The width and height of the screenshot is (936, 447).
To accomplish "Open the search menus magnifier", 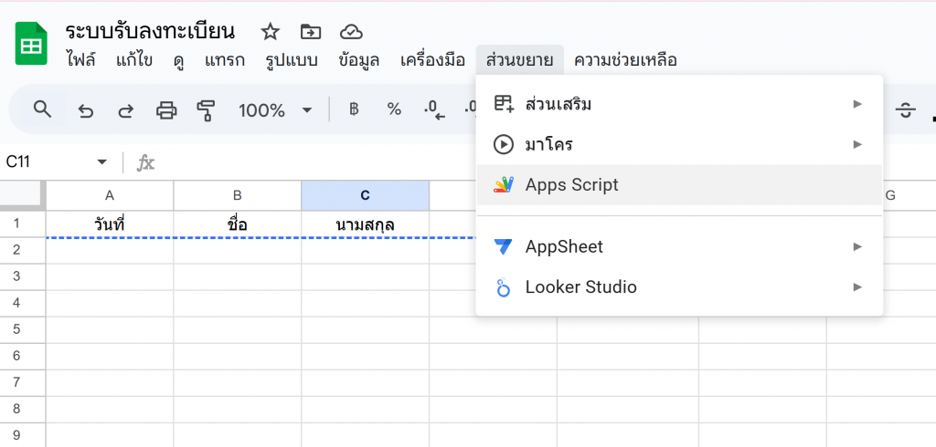I will pos(42,109).
